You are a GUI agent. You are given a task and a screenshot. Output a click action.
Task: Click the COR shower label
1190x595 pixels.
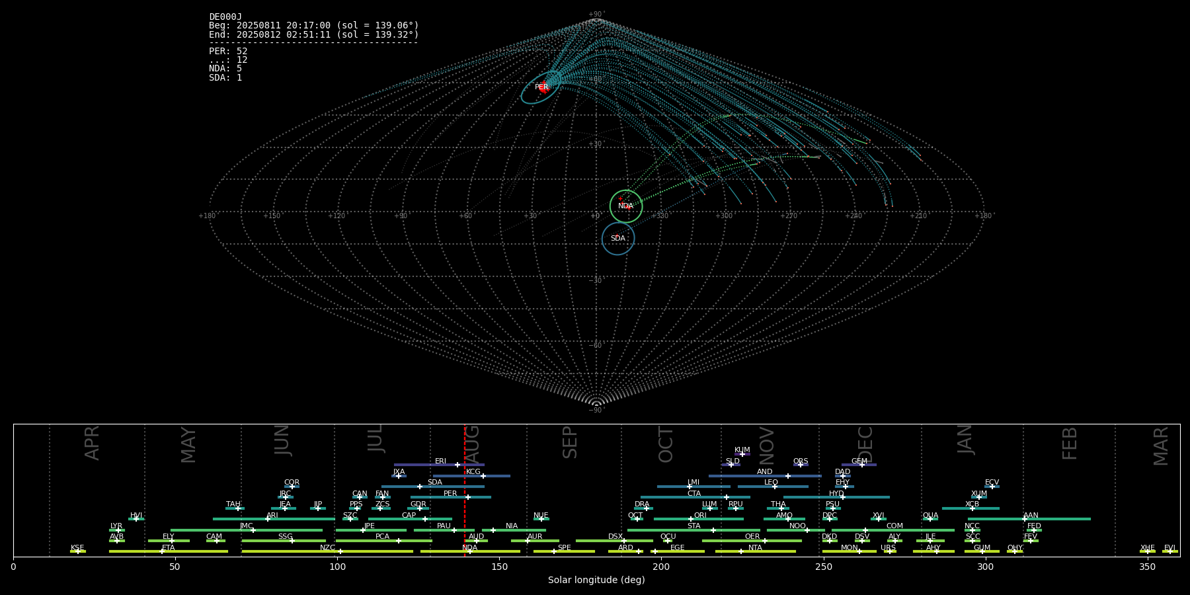(x=292, y=482)
